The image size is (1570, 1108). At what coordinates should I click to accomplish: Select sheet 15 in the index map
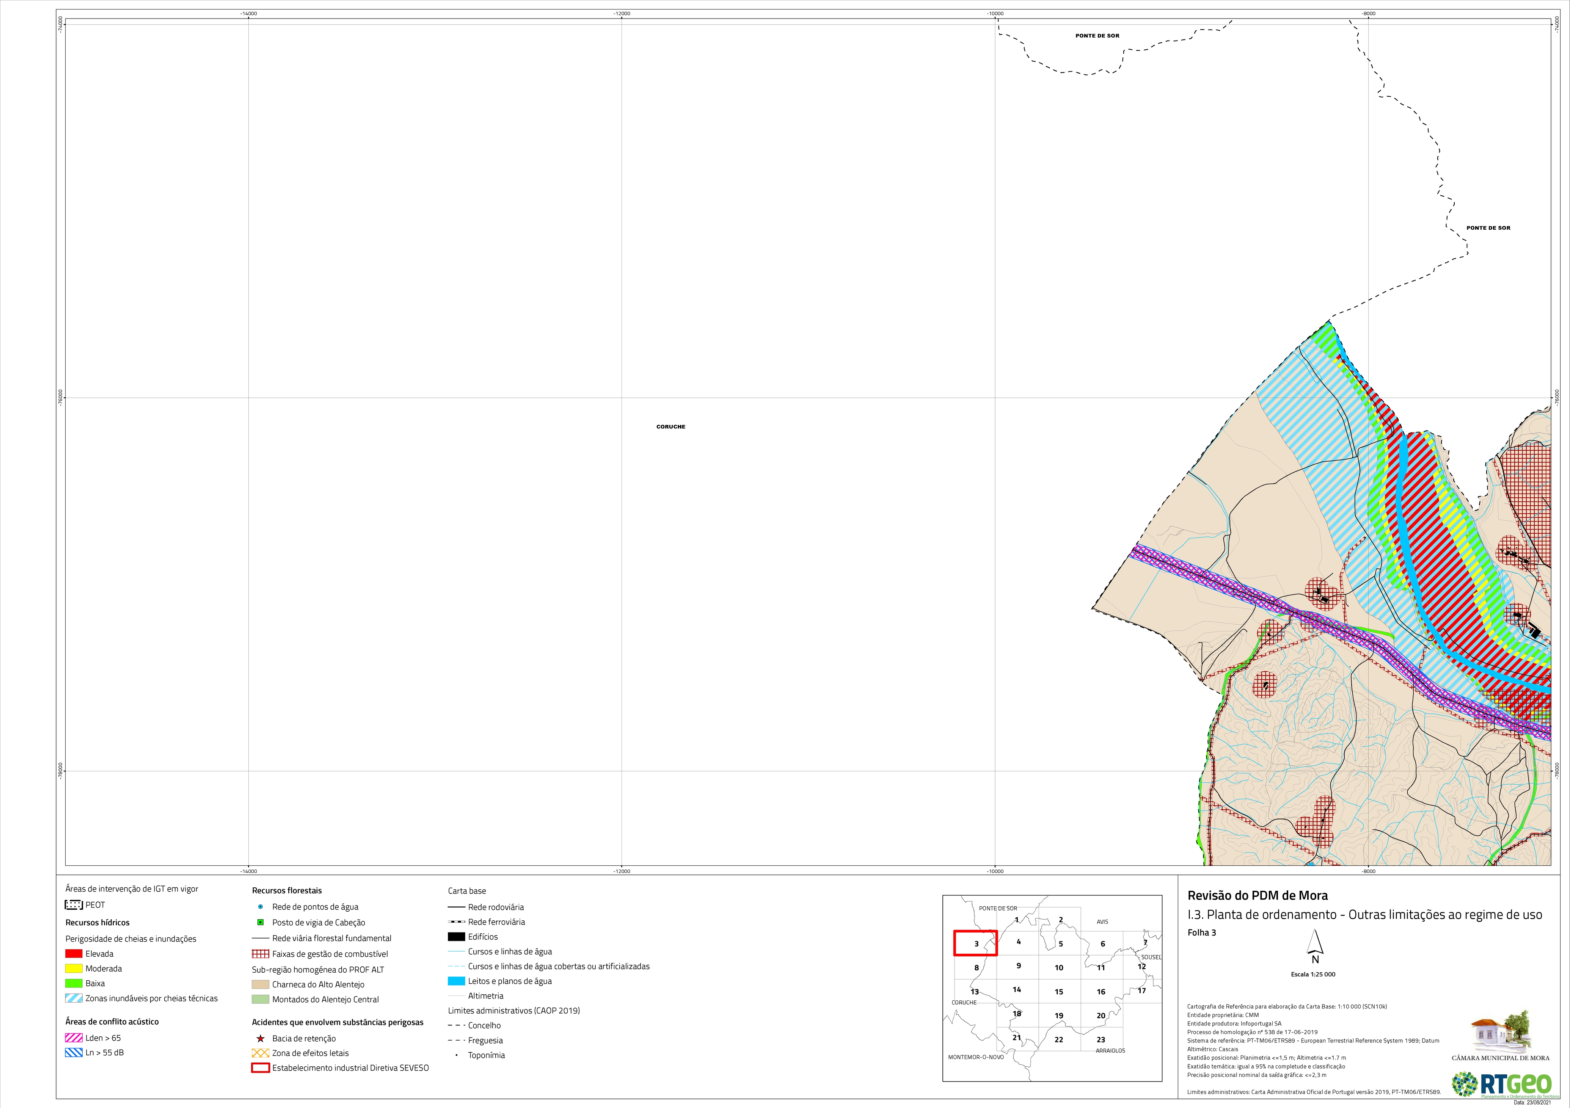click(1058, 992)
